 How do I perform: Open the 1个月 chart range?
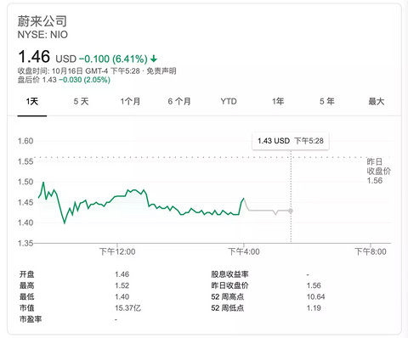point(130,101)
